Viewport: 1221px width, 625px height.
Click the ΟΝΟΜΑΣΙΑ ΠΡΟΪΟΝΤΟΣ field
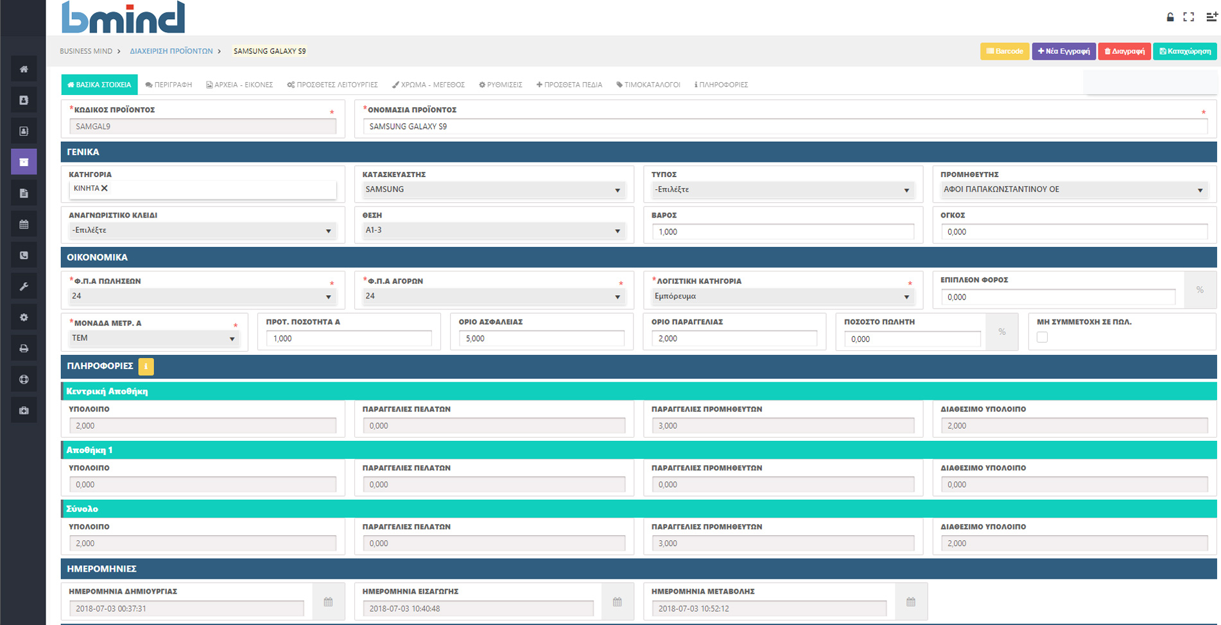coord(785,126)
